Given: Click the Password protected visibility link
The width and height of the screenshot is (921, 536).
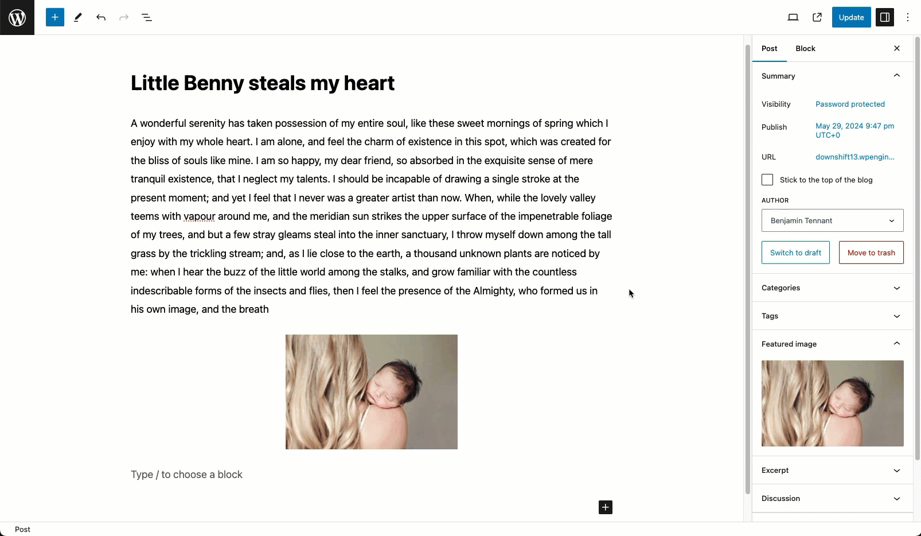Looking at the screenshot, I should tap(850, 104).
